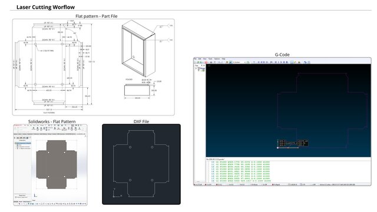The height and width of the screenshot is (212, 377).
Task: Click the 'Flat pattern - Part File' caption
Action: [x=97, y=16]
